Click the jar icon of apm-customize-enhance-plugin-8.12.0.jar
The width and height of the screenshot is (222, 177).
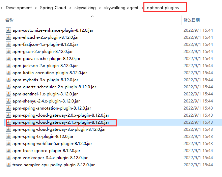point(8,30)
